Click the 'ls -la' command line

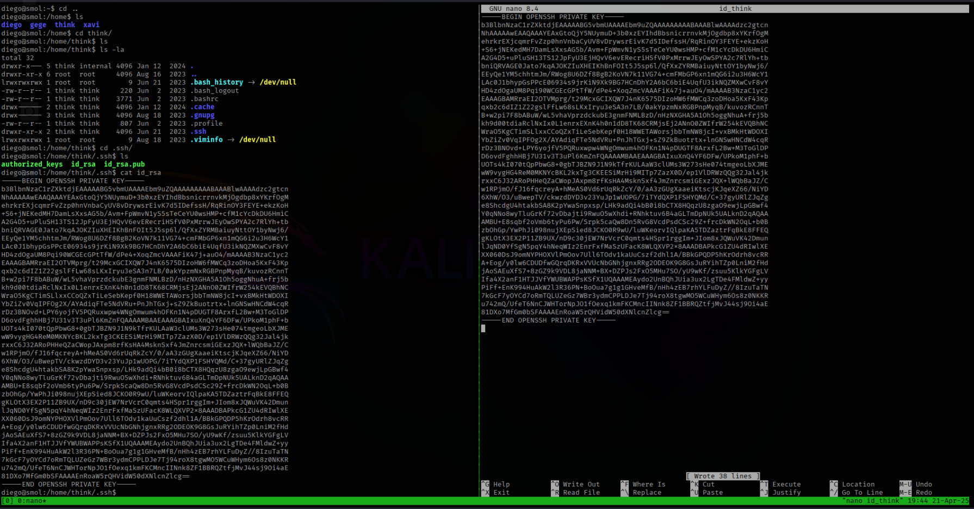click(x=63, y=49)
